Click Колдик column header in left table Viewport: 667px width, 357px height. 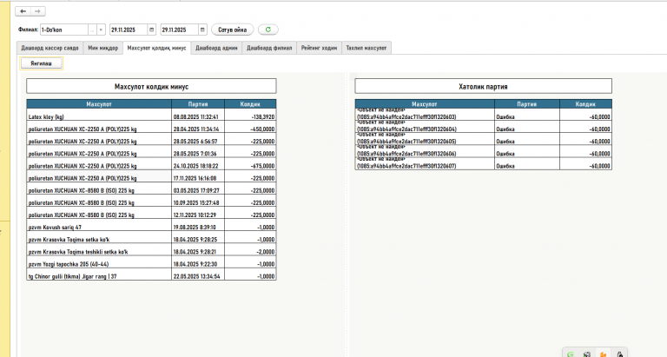[250, 104]
